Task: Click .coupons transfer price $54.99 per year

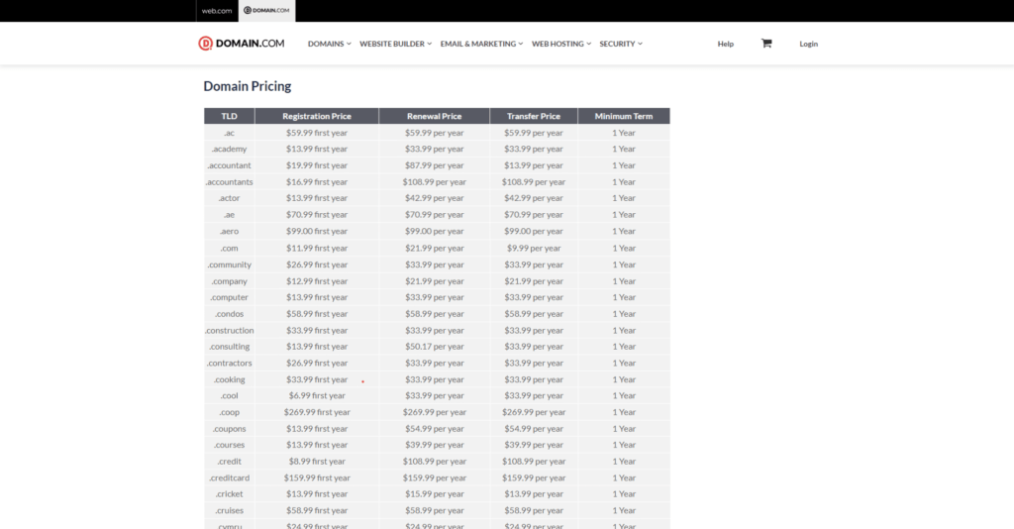Action: (x=534, y=429)
